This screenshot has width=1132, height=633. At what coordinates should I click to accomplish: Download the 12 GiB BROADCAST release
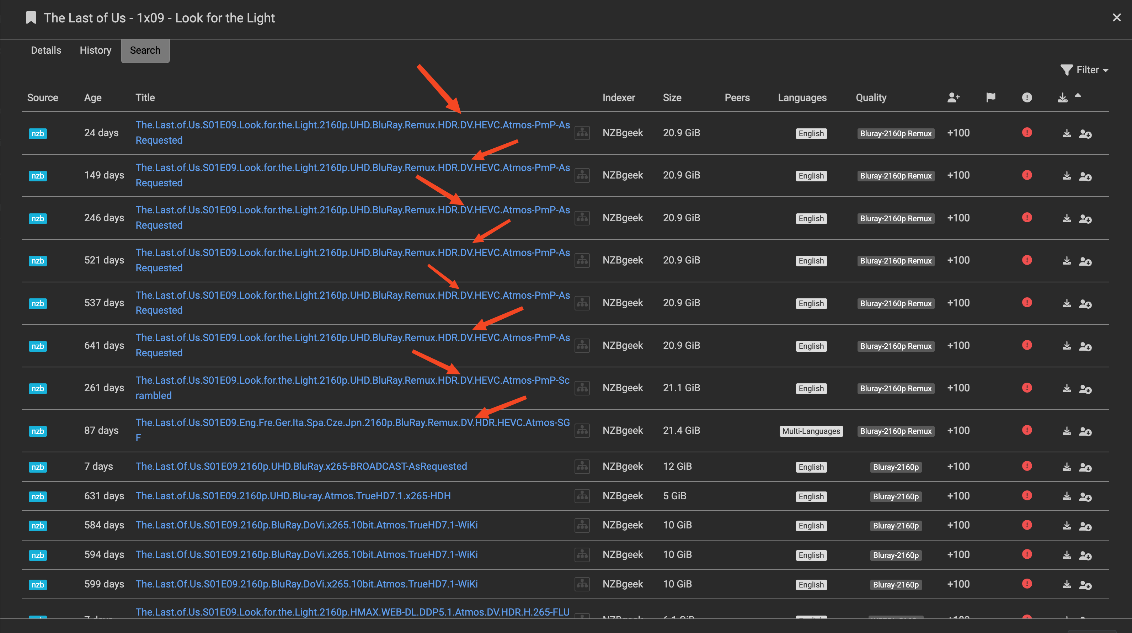tap(1067, 467)
